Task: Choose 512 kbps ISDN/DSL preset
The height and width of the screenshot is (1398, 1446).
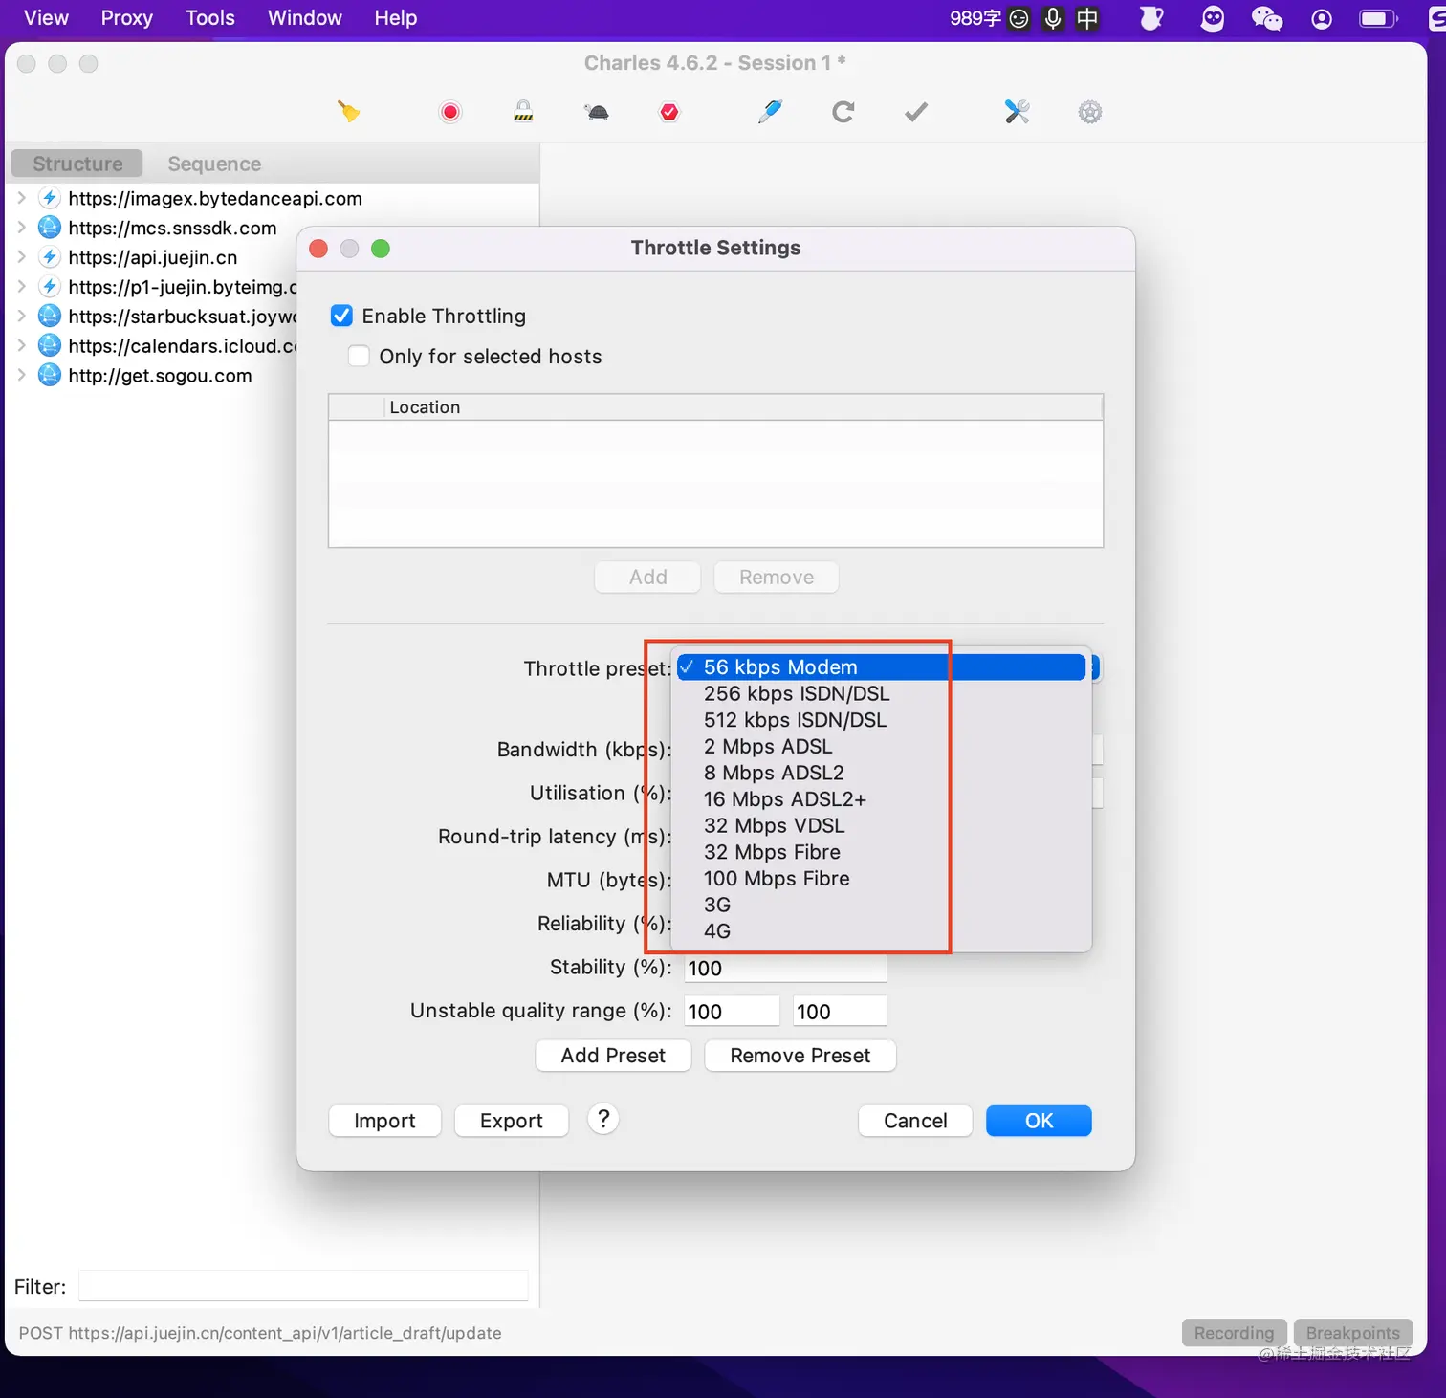Action: tap(881, 720)
